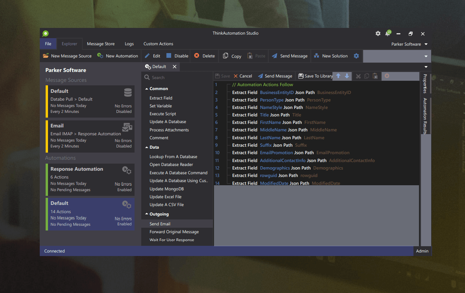Click the database icon on Default message source
465x293 pixels.
pyautogui.click(x=128, y=92)
